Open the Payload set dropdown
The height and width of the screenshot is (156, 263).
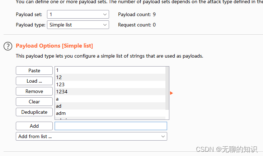point(78,15)
